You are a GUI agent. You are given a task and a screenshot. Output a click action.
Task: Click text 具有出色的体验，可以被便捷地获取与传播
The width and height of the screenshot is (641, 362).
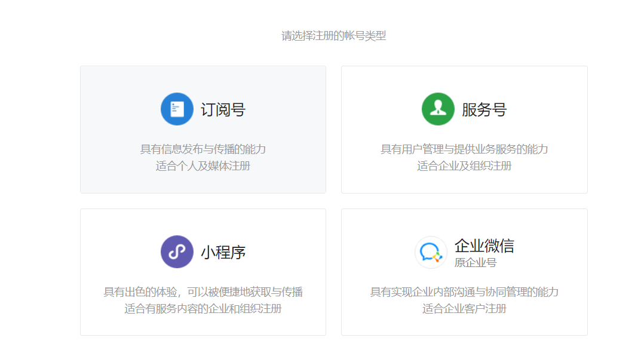pyautogui.click(x=203, y=292)
